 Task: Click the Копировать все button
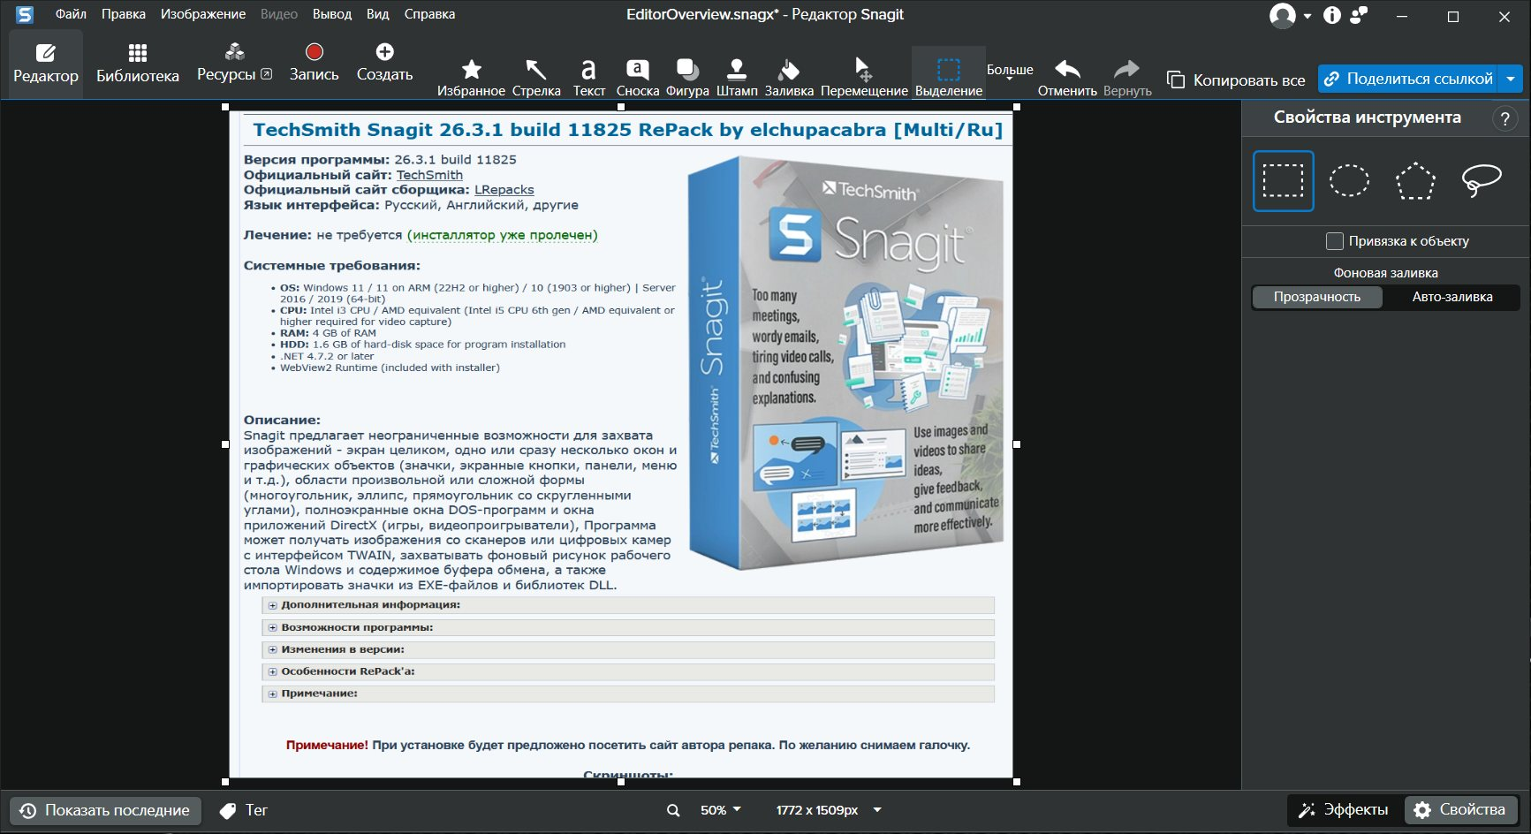pos(1236,80)
